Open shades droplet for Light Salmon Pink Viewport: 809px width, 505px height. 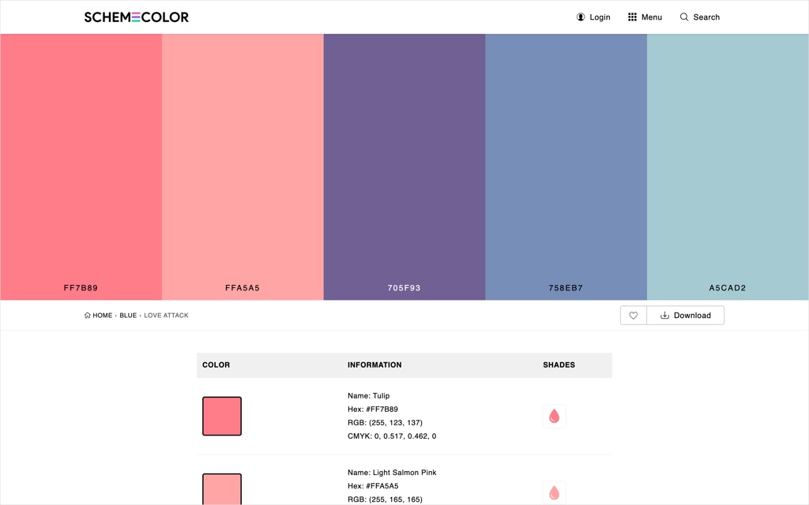click(x=554, y=492)
